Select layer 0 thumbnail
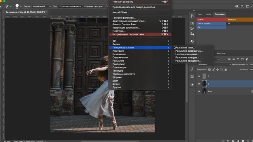253x142 pixels. coord(204,84)
